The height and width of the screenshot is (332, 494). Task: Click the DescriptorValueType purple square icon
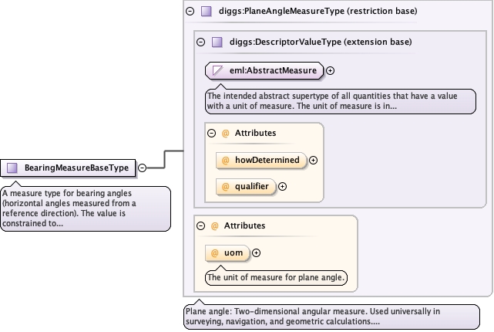coord(217,42)
